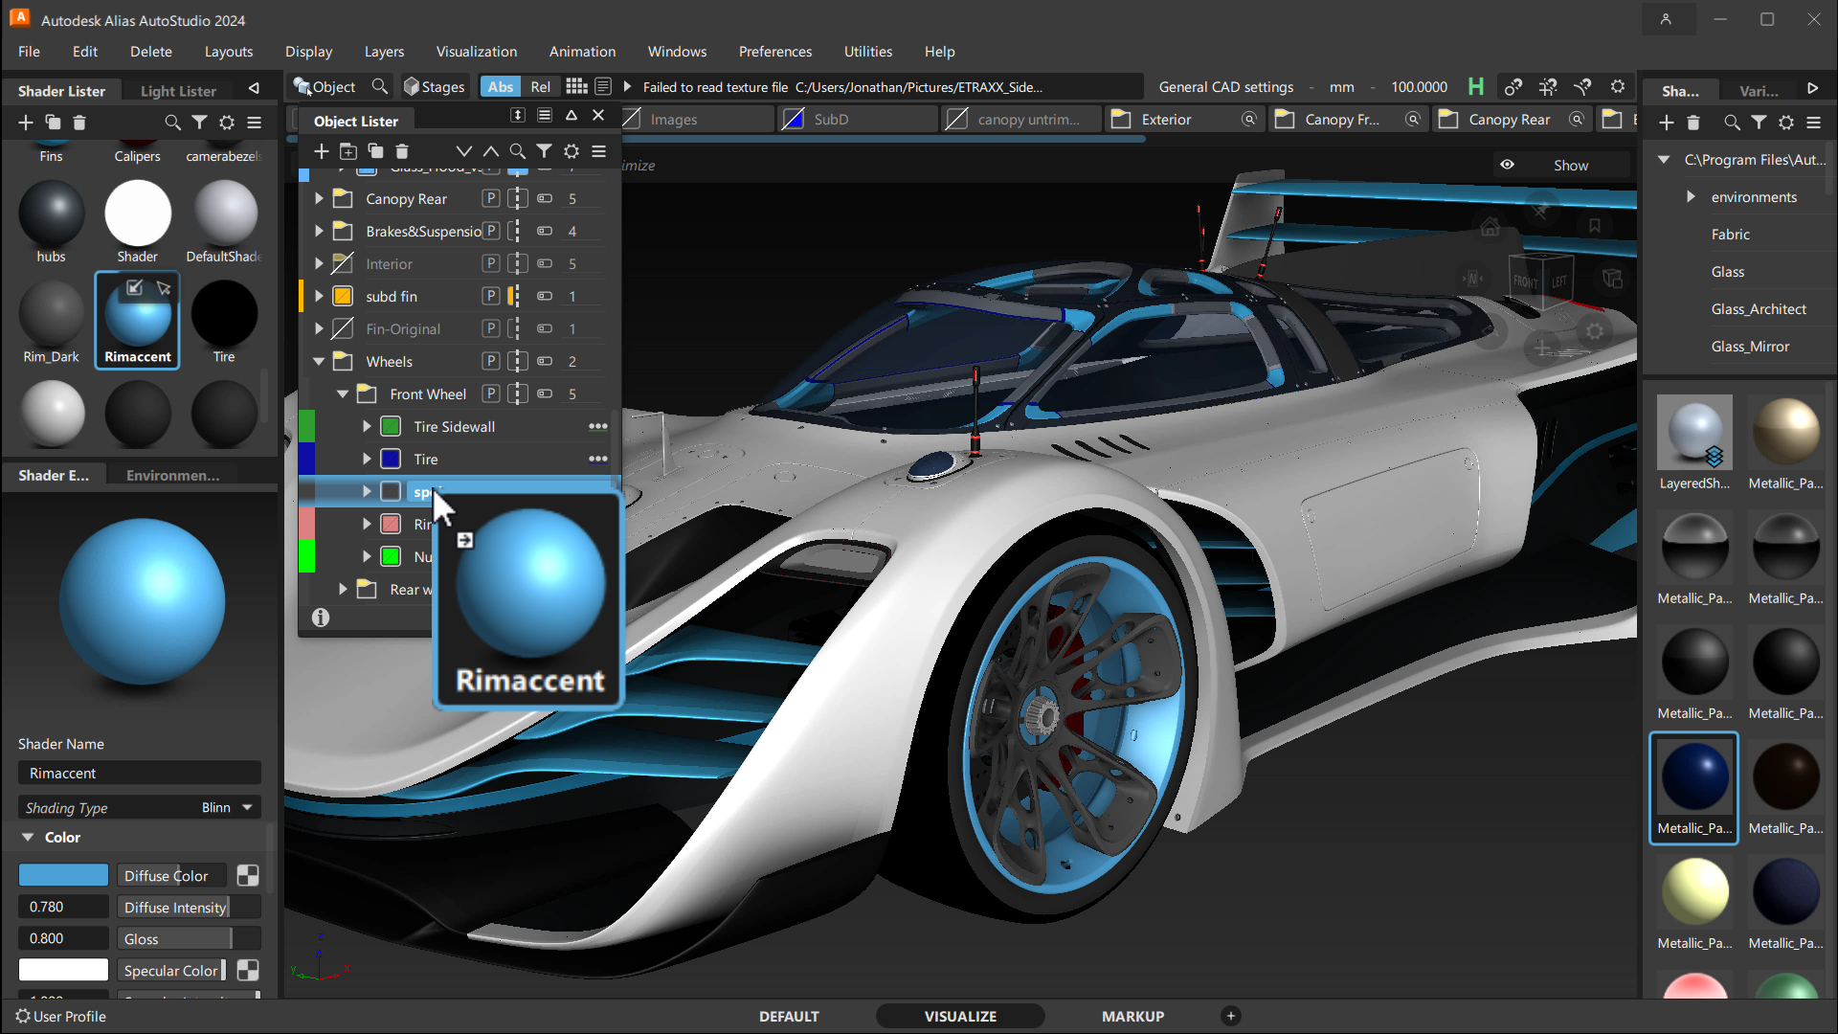Collapse the Wheels folder
Screen dimensions: 1838x1034
click(x=319, y=362)
